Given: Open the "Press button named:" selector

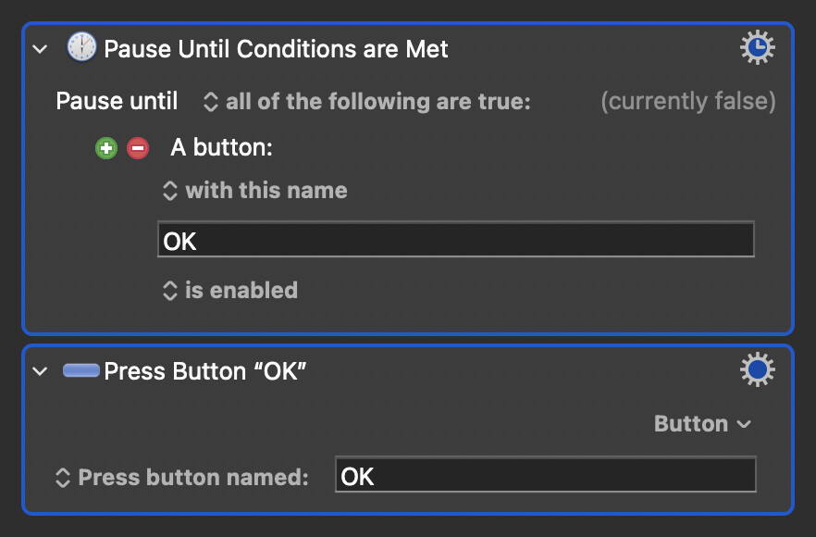Looking at the screenshot, I should [182, 478].
